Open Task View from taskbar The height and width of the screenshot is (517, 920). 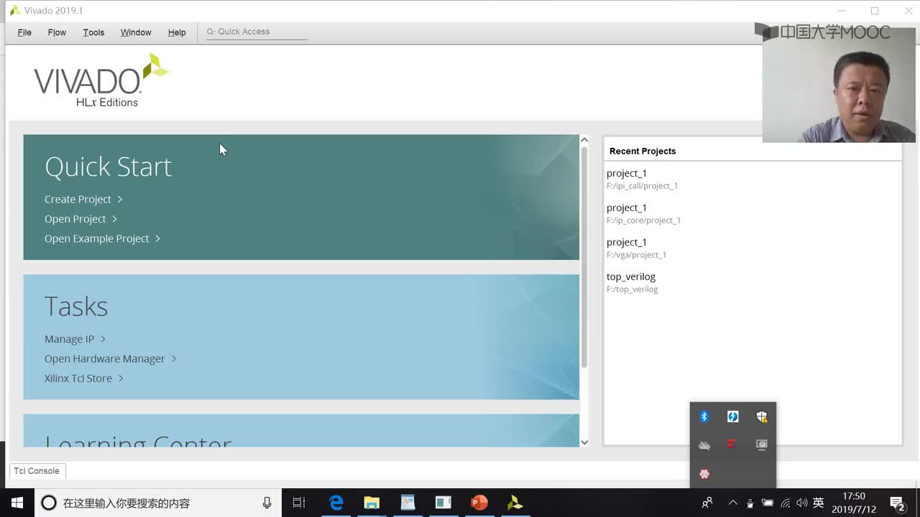pos(299,503)
